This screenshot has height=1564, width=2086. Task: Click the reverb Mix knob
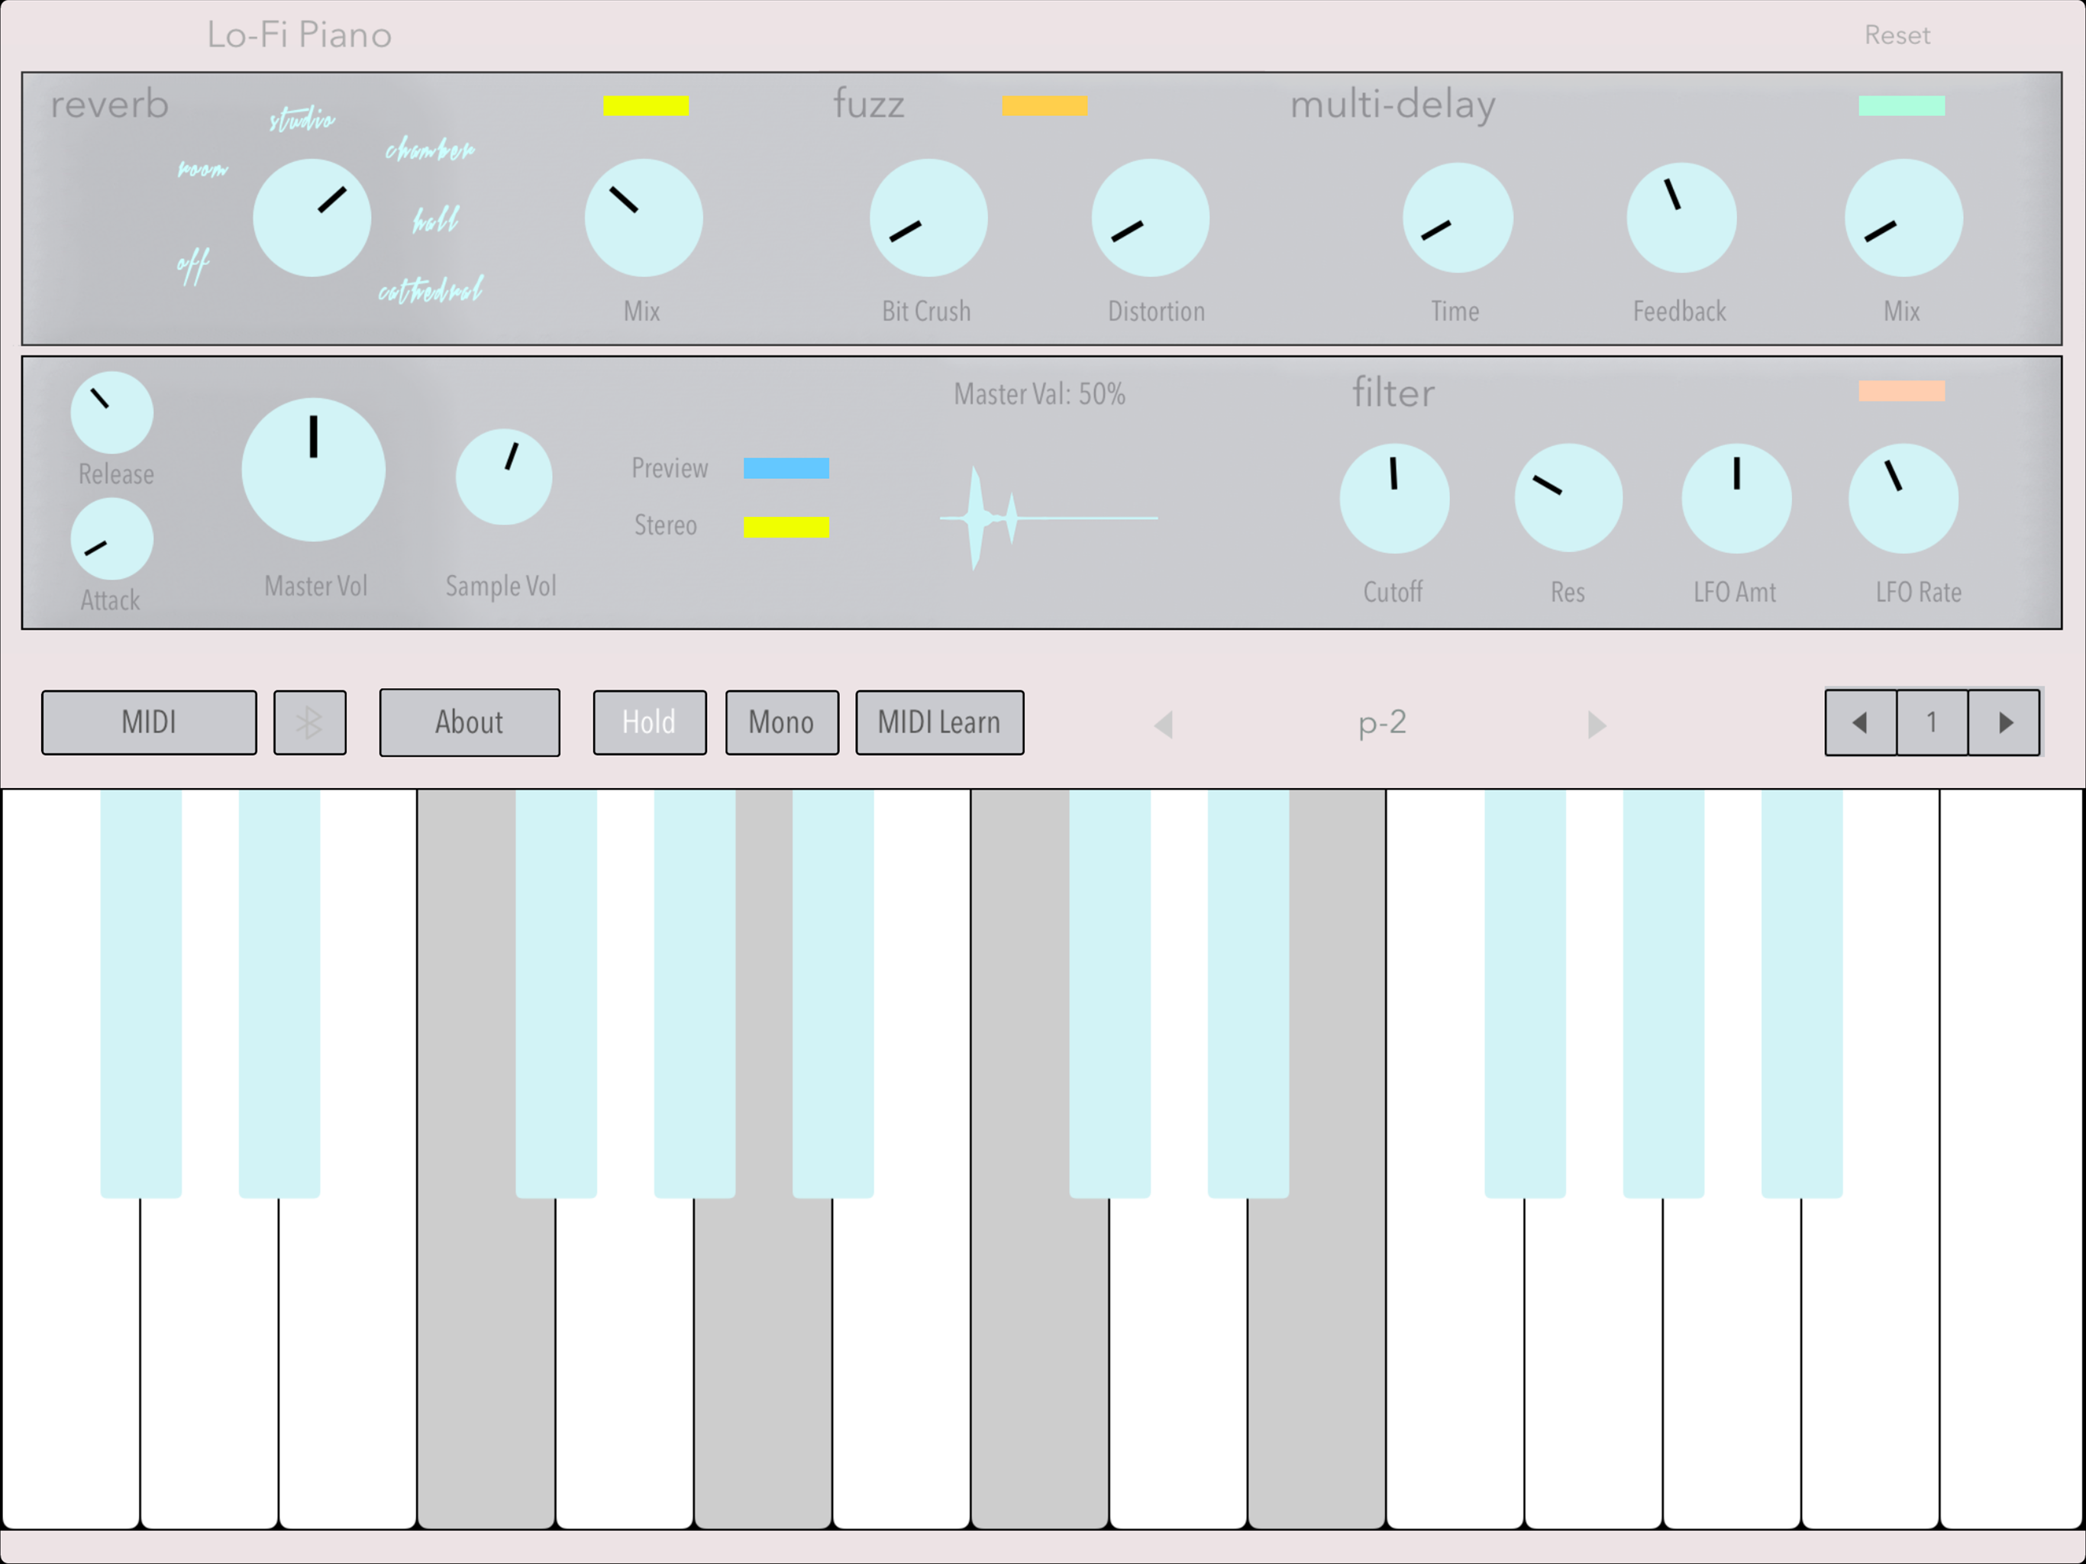[644, 218]
